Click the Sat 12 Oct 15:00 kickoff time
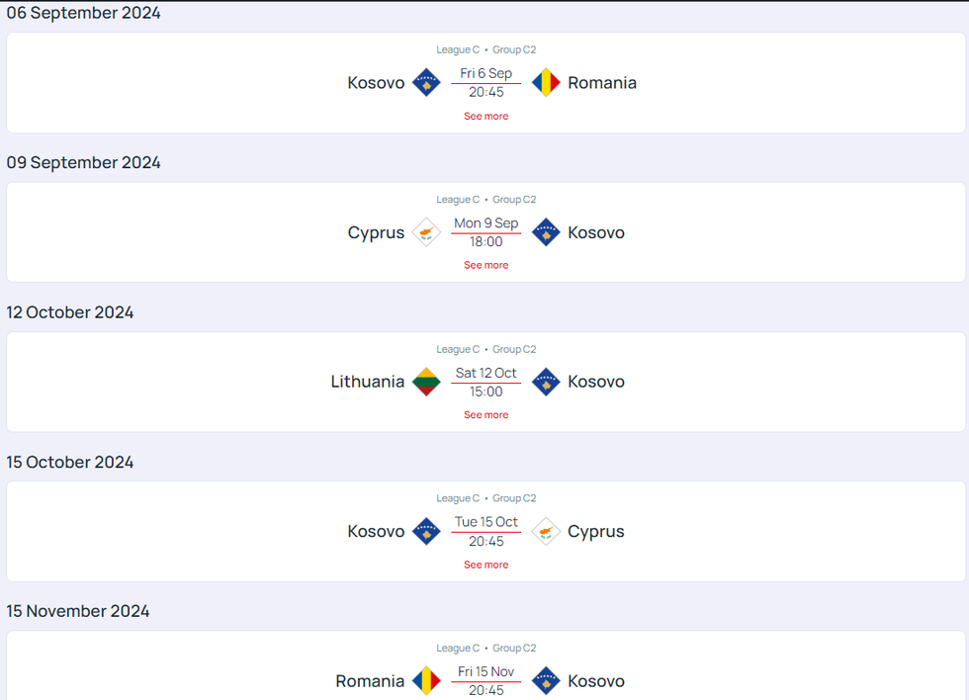This screenshot has width=969, height=700. 486,383
